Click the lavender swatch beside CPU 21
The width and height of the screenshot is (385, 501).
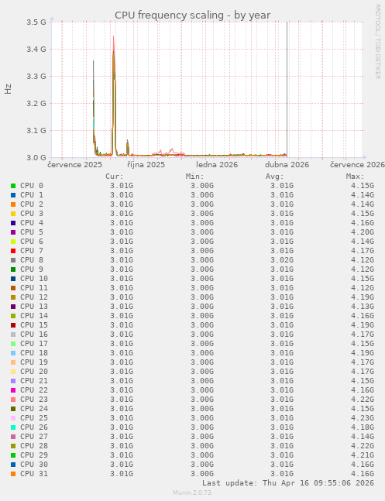click(13, 380)
